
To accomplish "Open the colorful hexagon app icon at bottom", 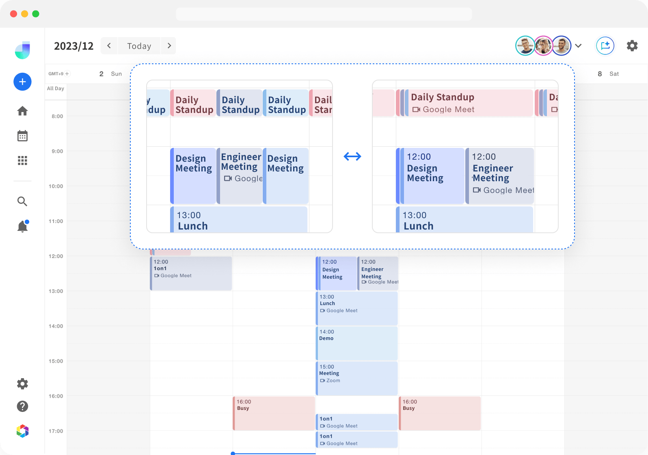I will (x=22, y=431).
